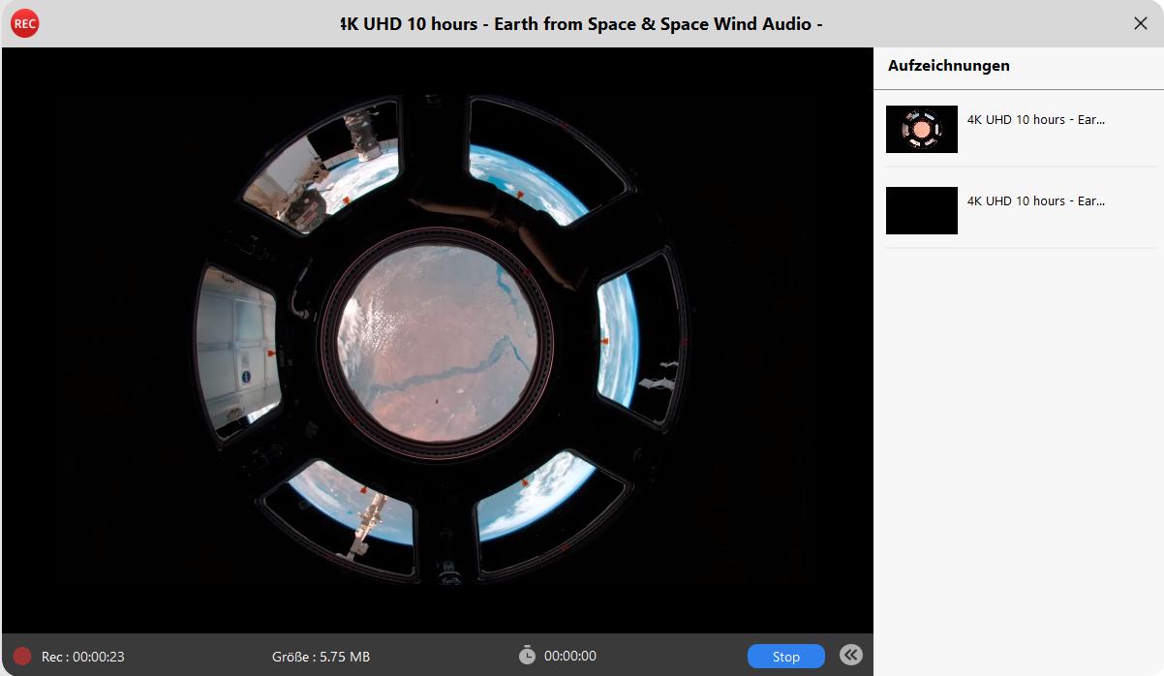Click the stopwatch timer icon
The image size is (1164, 676).
coord(527,656)
